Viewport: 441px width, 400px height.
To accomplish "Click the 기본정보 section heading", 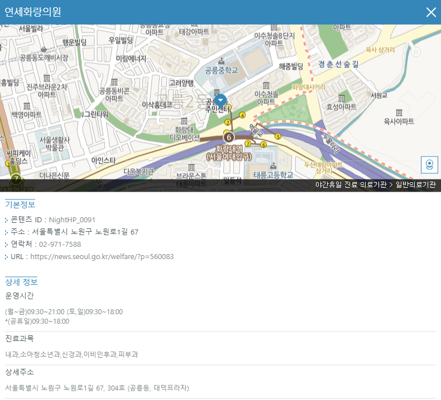I will [x=20, y=204].
